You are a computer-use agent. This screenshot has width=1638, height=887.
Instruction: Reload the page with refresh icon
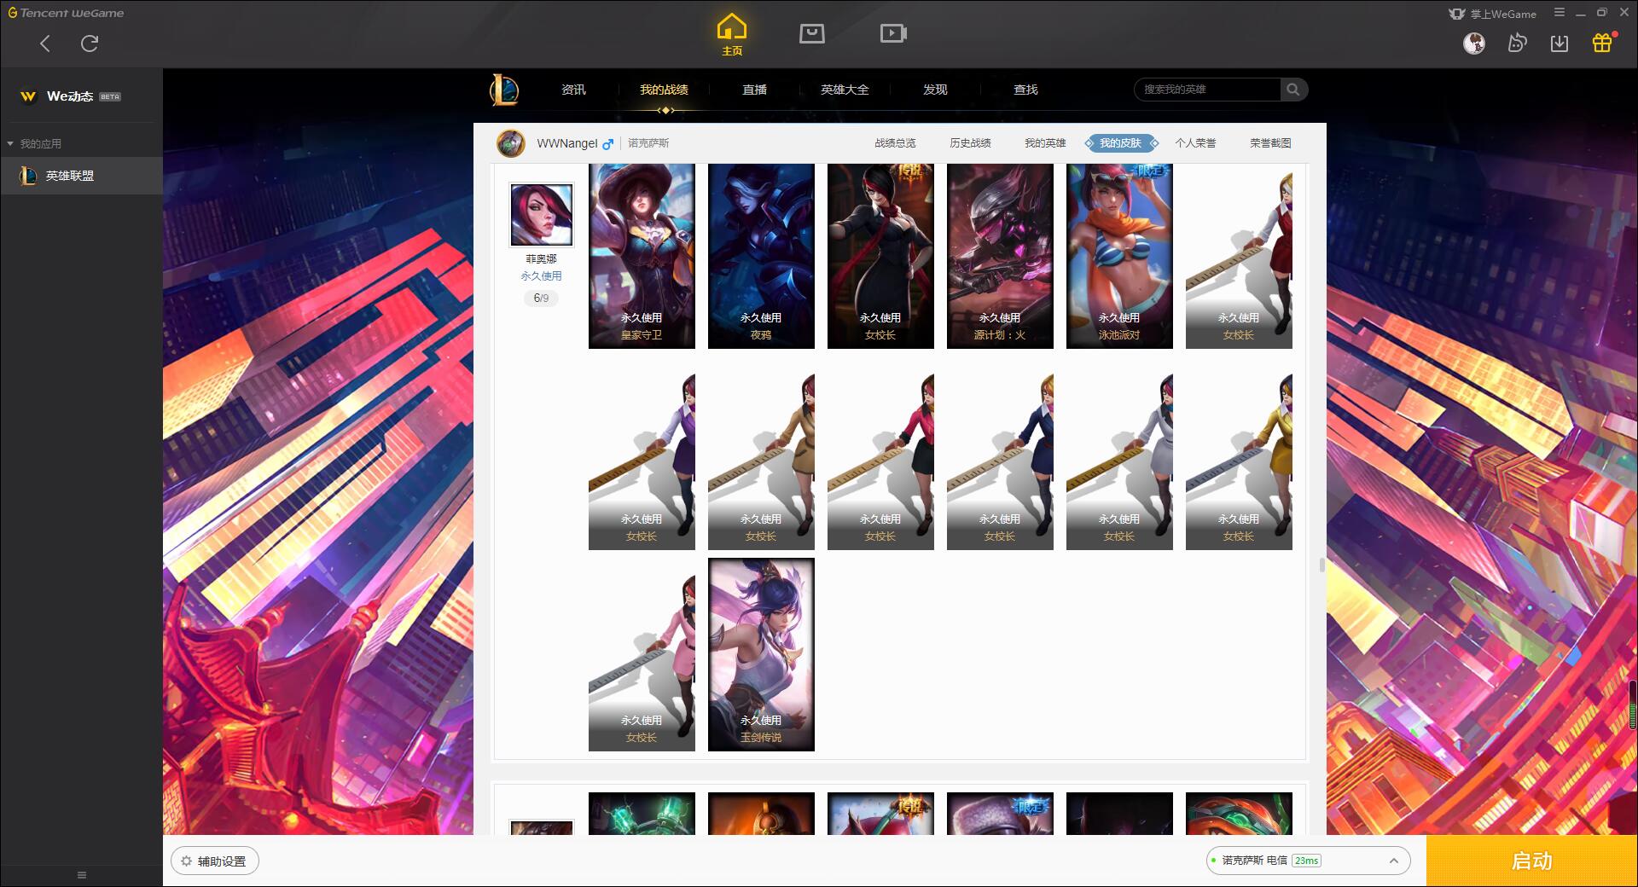(x=90, y=43)
